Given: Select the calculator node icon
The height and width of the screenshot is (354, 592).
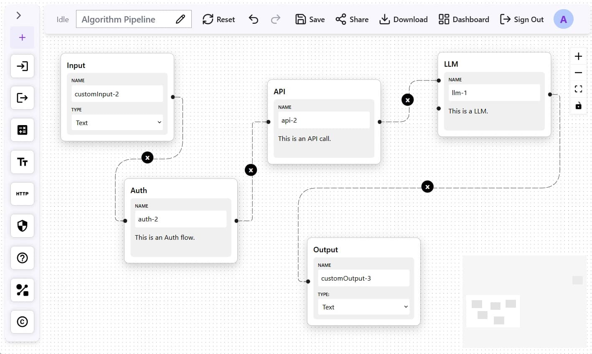Looking at the screenshot, I should pyautogui.click(x=22, y=130).
